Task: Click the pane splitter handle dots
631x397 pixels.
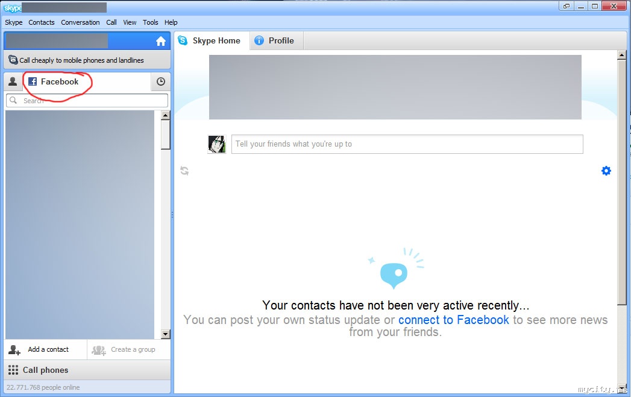Action: [x=172, y=215]
